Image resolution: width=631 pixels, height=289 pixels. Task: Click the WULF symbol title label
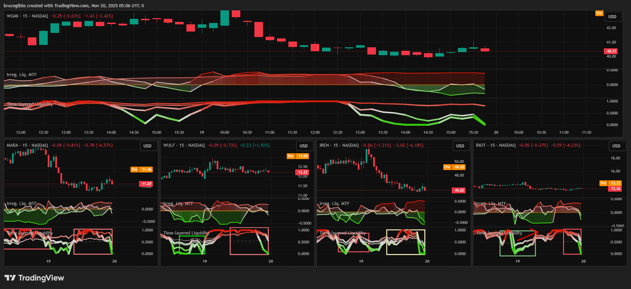click(169, 145)
